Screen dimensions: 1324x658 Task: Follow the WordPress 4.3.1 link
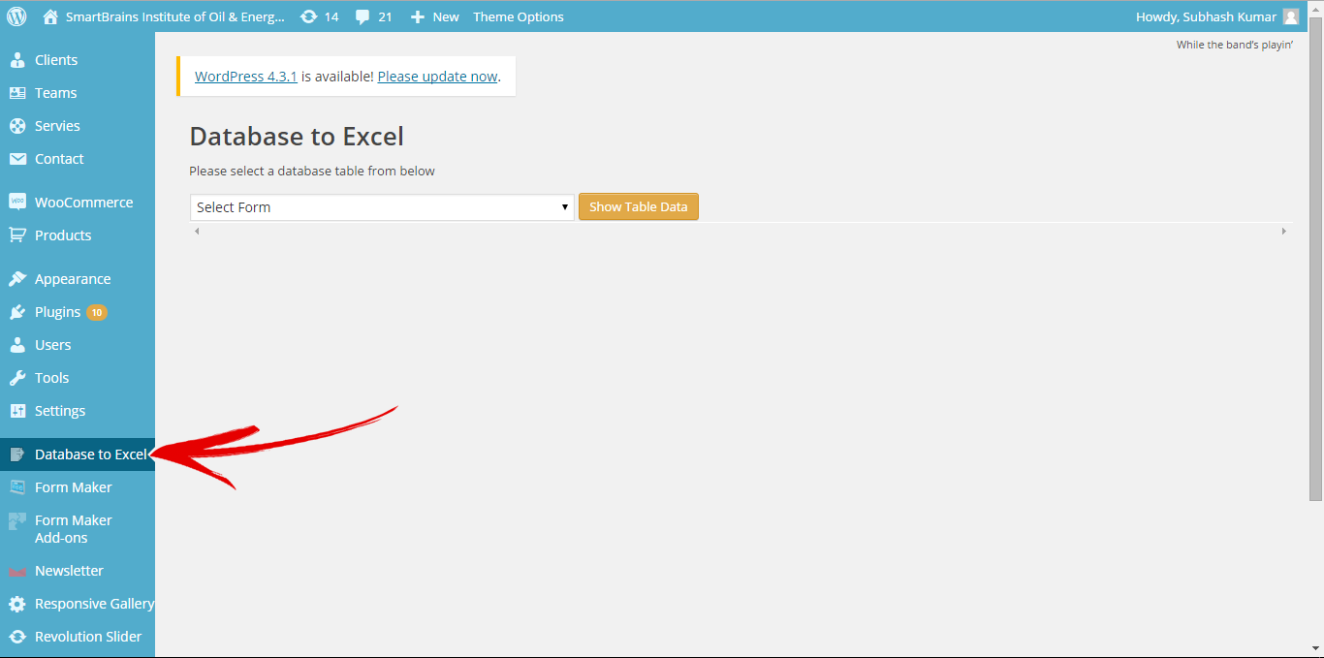(246, 77)
